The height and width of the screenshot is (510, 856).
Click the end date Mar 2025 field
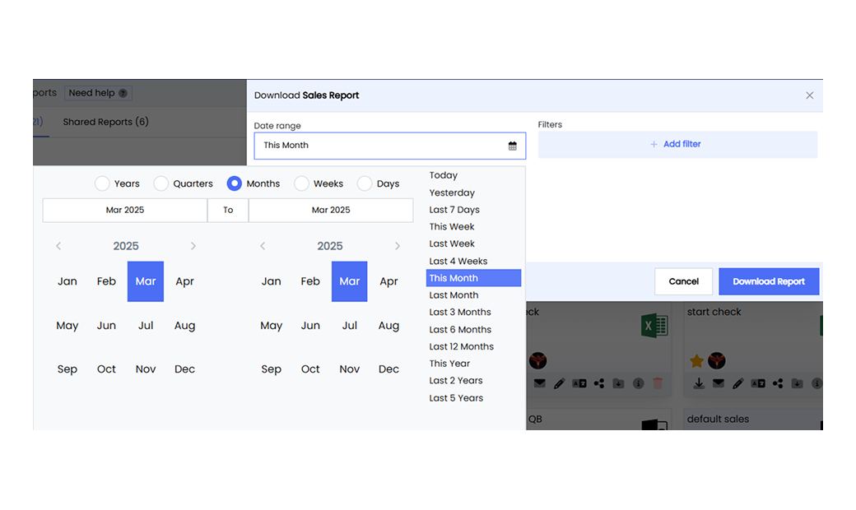pos(331,210)
